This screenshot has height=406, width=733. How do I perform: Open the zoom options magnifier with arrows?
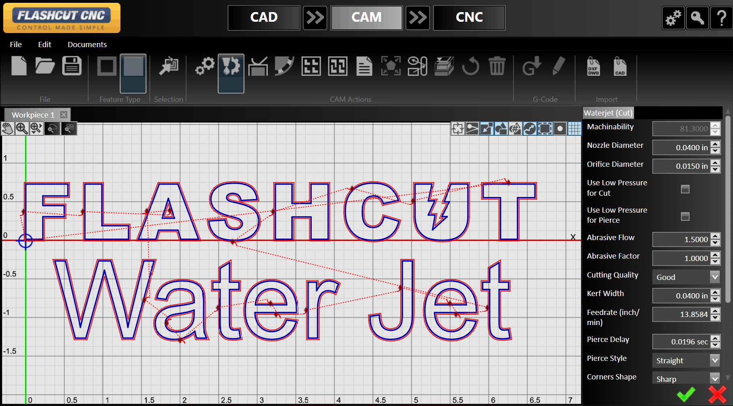point(36,128)
